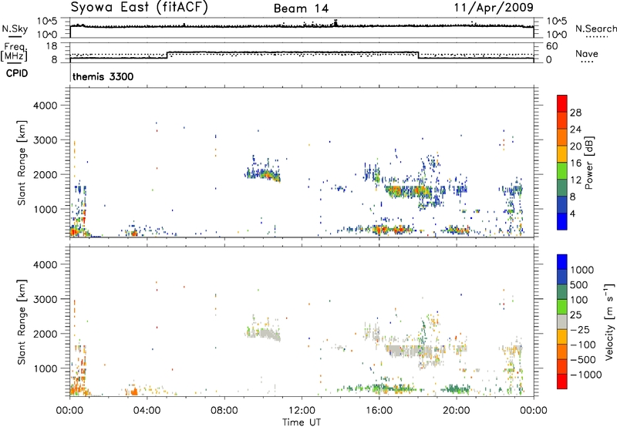Click the strong power echo band near 17:00 UT at 1500 km

coord(408,191)
